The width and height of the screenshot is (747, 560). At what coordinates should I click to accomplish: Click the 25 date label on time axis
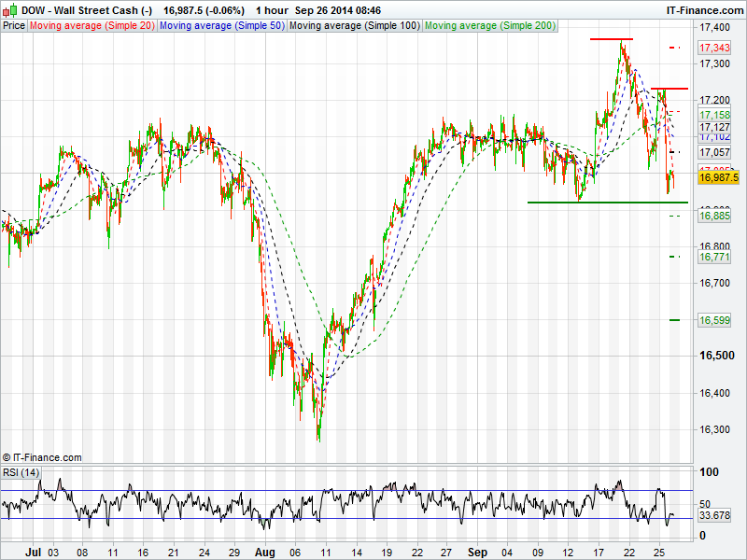[659, 553]
